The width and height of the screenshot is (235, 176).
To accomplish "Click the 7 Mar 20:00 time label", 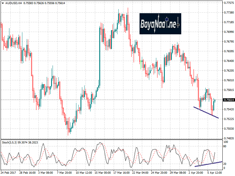I will coord(65,173).
